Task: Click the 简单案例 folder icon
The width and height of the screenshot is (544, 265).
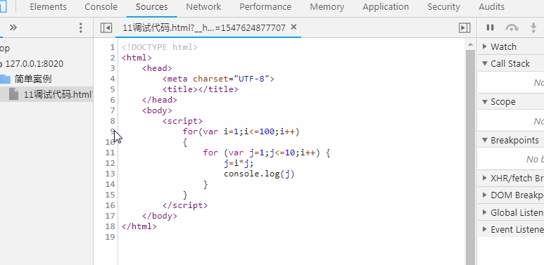Action: pos(5,79)
